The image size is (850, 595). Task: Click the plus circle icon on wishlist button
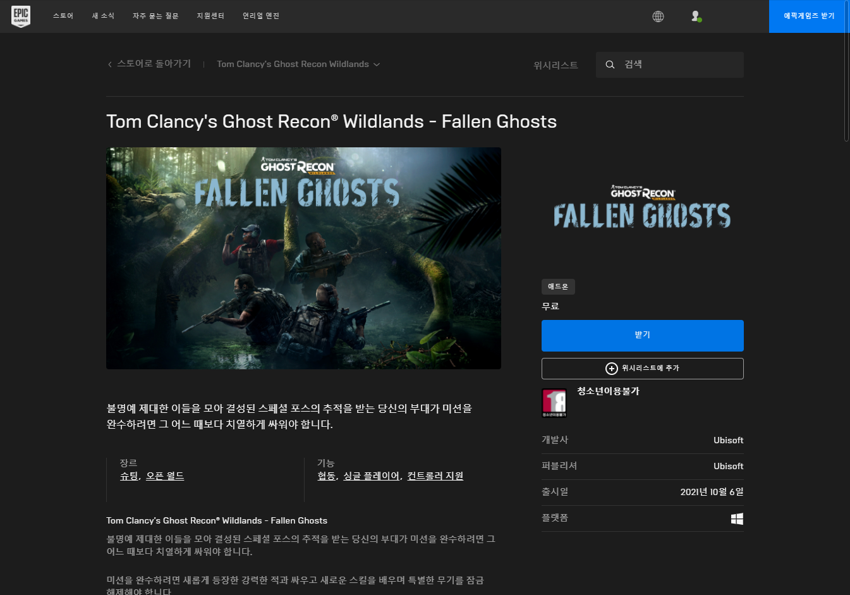[x=611, y=369]
